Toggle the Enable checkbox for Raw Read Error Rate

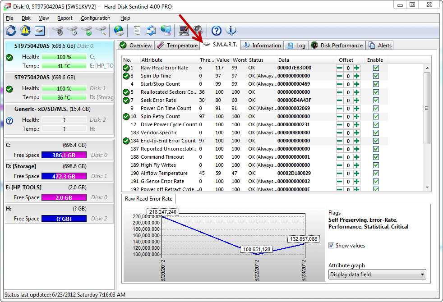tap(376, 68)
